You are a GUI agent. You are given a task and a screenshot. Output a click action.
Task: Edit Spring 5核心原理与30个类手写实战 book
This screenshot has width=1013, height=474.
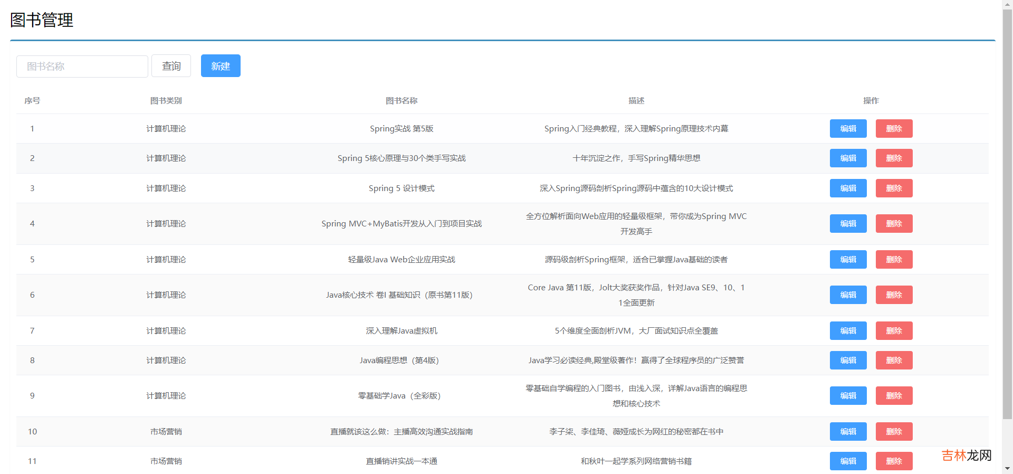pos(848,158)
